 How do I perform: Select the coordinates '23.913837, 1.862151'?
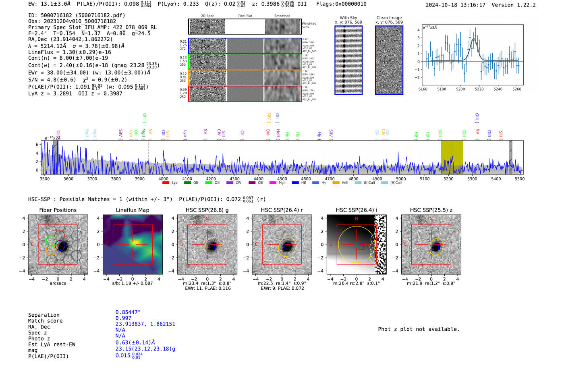(145, 324)
